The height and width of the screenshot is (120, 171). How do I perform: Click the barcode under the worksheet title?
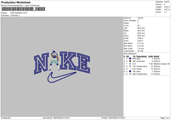23,9
